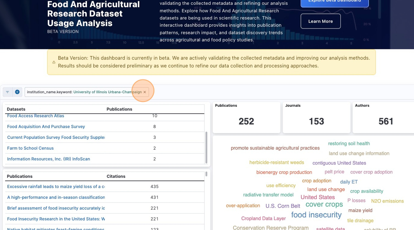Select 'land use change' tag
414x230 pixels.
click(x=326, y=189)
